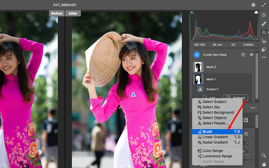Image resolution: width=269 pixels, height=168 pixels.
Task: Switch to the Before view tab
Action: pyautogui.click(x=57, y=13)
